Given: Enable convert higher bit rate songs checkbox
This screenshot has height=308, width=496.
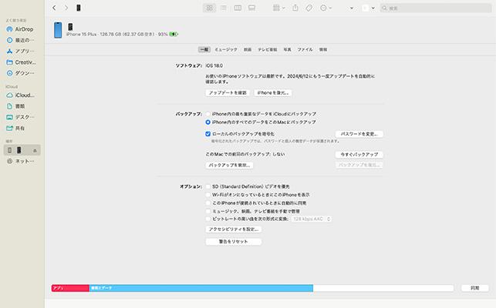Looking at the screenshot, I should (x=208, y=219).
